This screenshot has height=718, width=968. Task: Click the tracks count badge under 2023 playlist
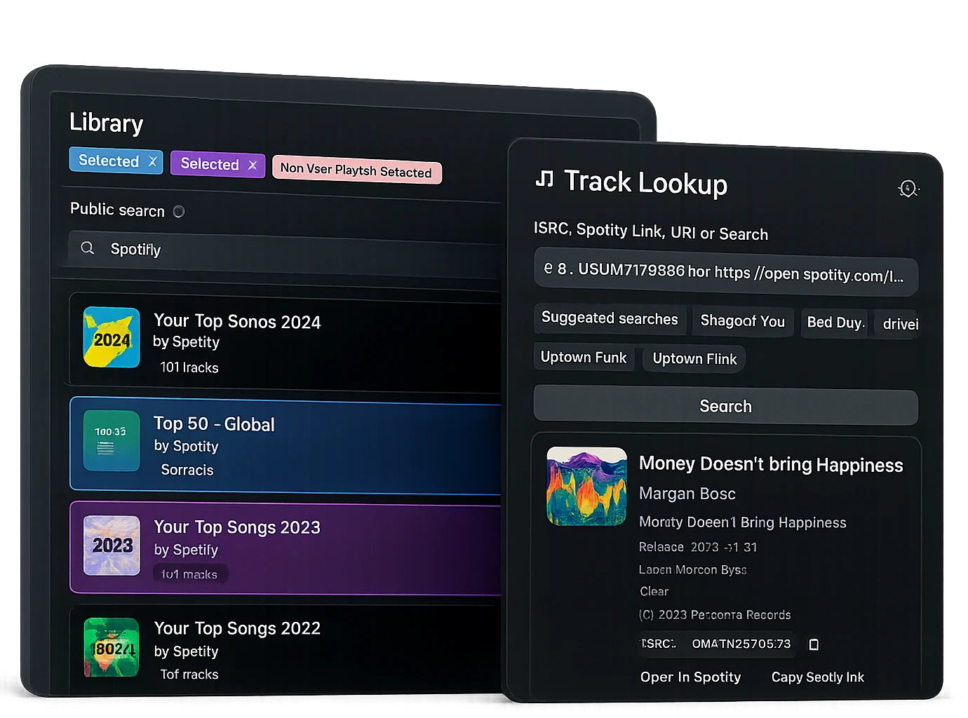point(190,574)
